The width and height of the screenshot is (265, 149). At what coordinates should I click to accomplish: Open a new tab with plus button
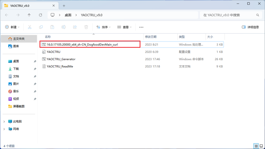pyautogui.click(x=64, y=6)
